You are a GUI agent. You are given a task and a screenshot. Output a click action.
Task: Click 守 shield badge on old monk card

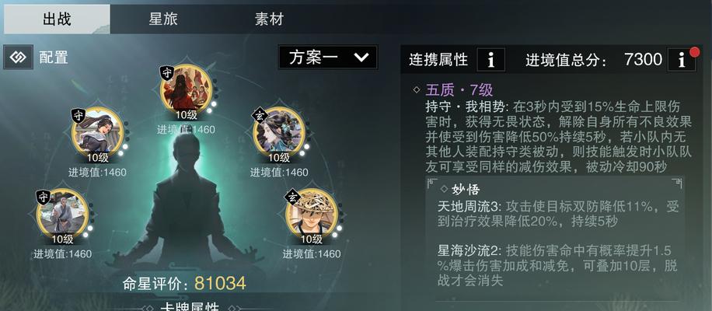pyautogui.click(x=43, y=197)
